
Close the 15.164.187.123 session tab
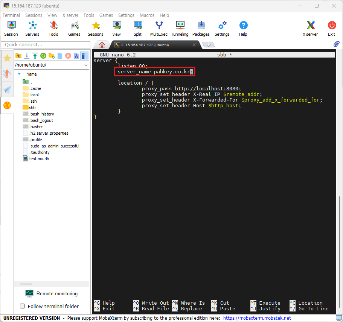[194, 45]
